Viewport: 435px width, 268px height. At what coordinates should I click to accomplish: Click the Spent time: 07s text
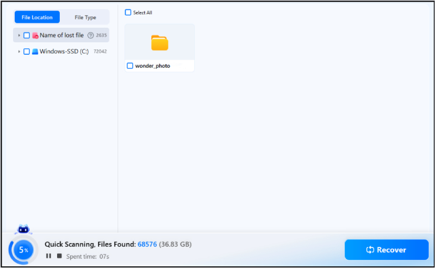[x=88, y=257]
